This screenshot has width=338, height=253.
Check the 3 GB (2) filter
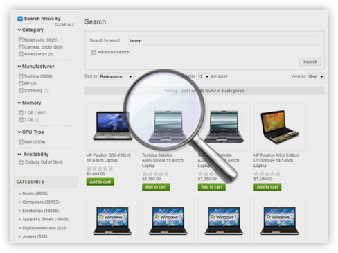pos(21,120)
